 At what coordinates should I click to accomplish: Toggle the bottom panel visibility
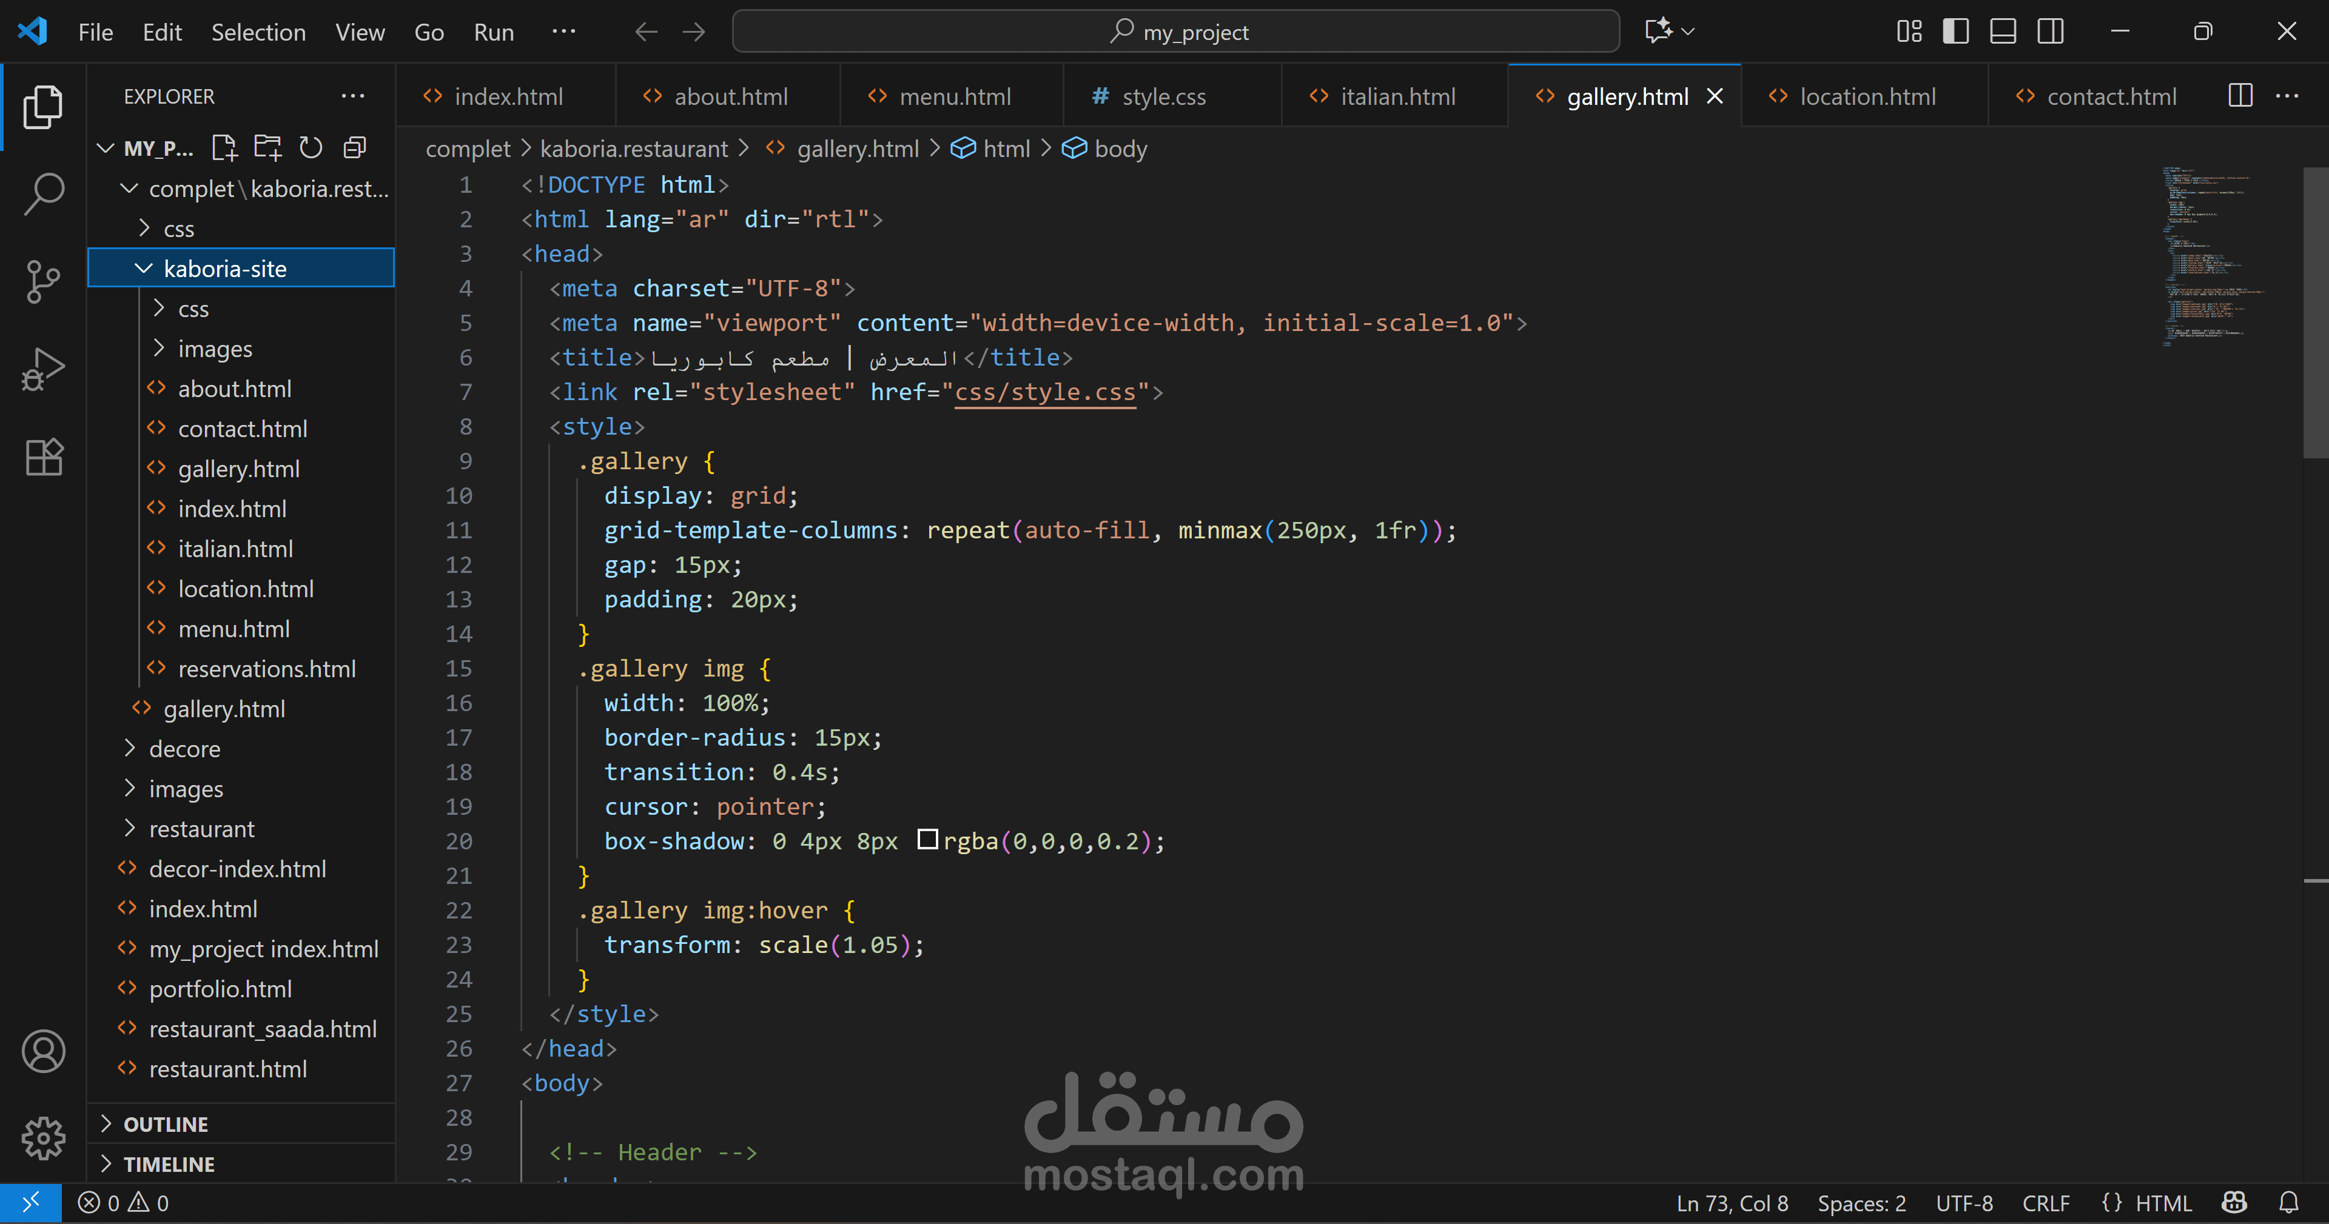tap(2003, 32)
